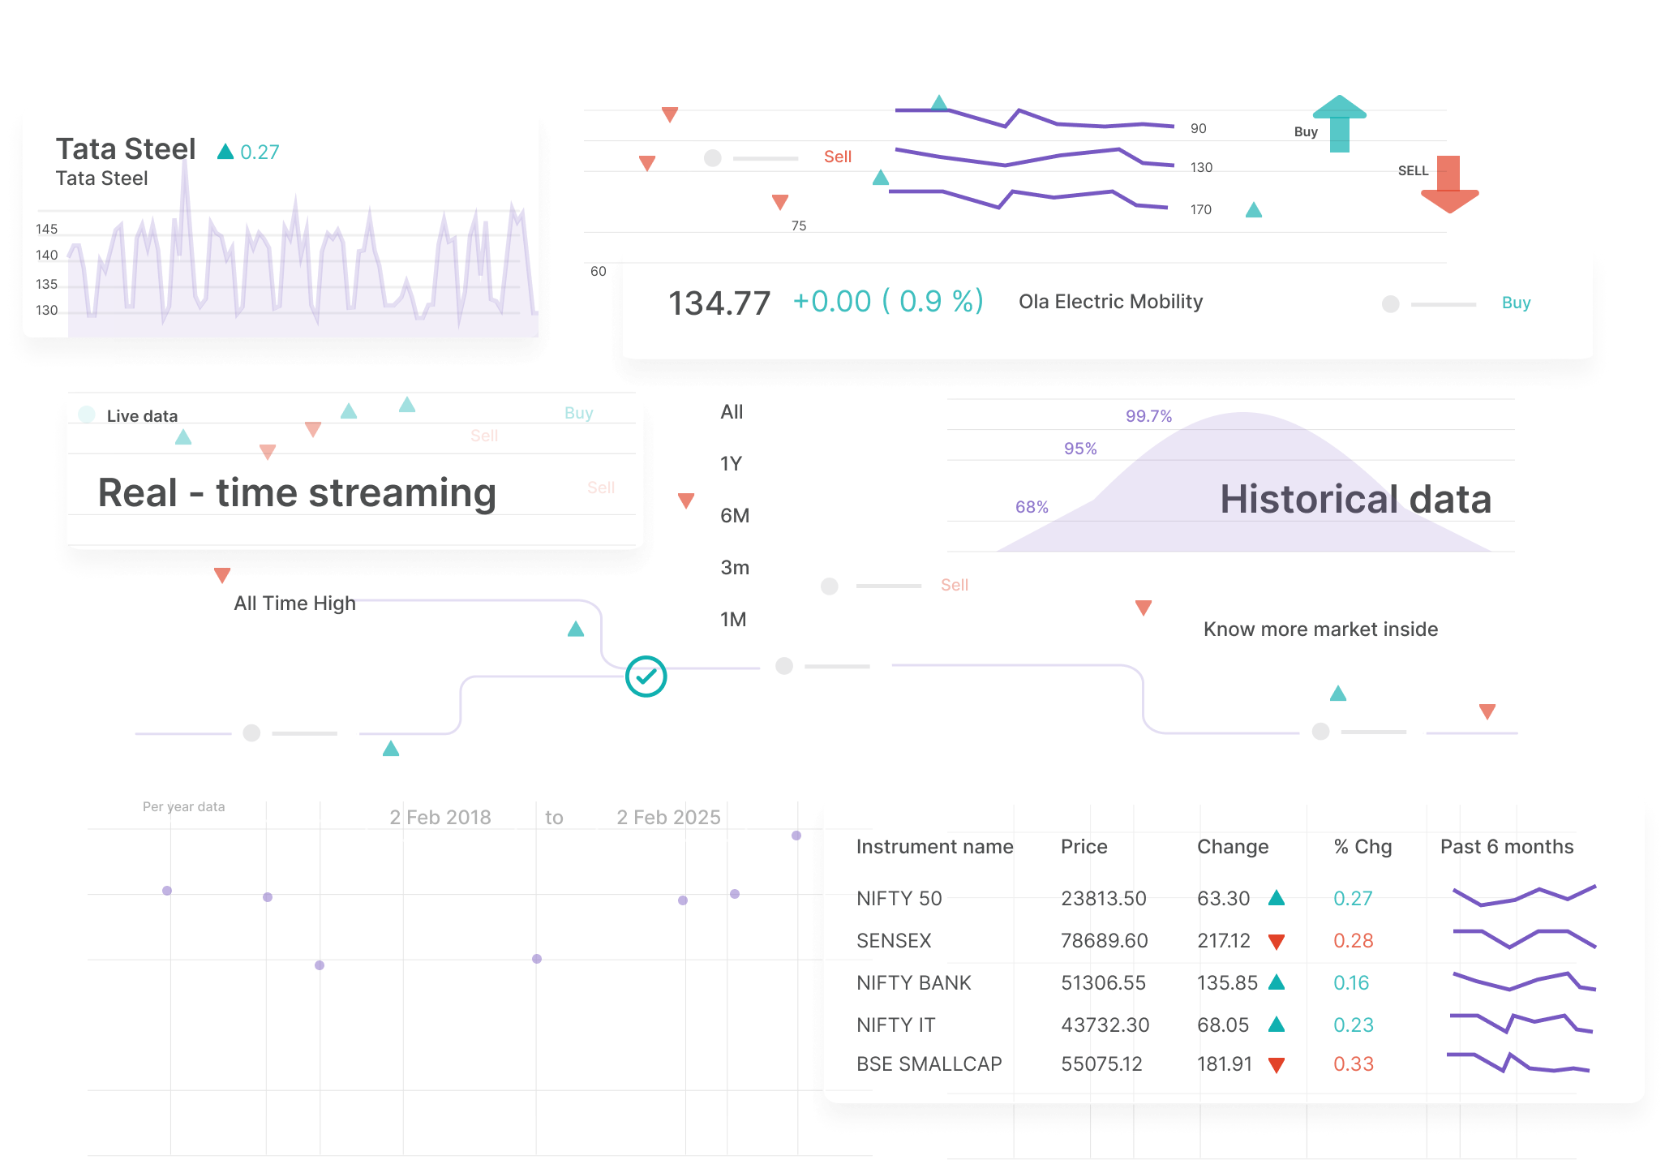Toggle the Live data indicator dot
Screen dimensions: 1665x1160
tap(87, 415)
